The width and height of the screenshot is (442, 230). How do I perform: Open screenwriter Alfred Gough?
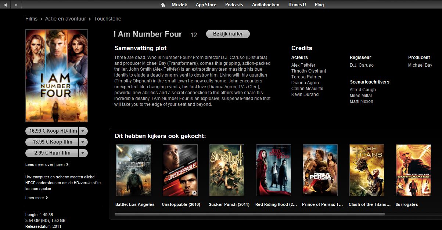(363, 90)
